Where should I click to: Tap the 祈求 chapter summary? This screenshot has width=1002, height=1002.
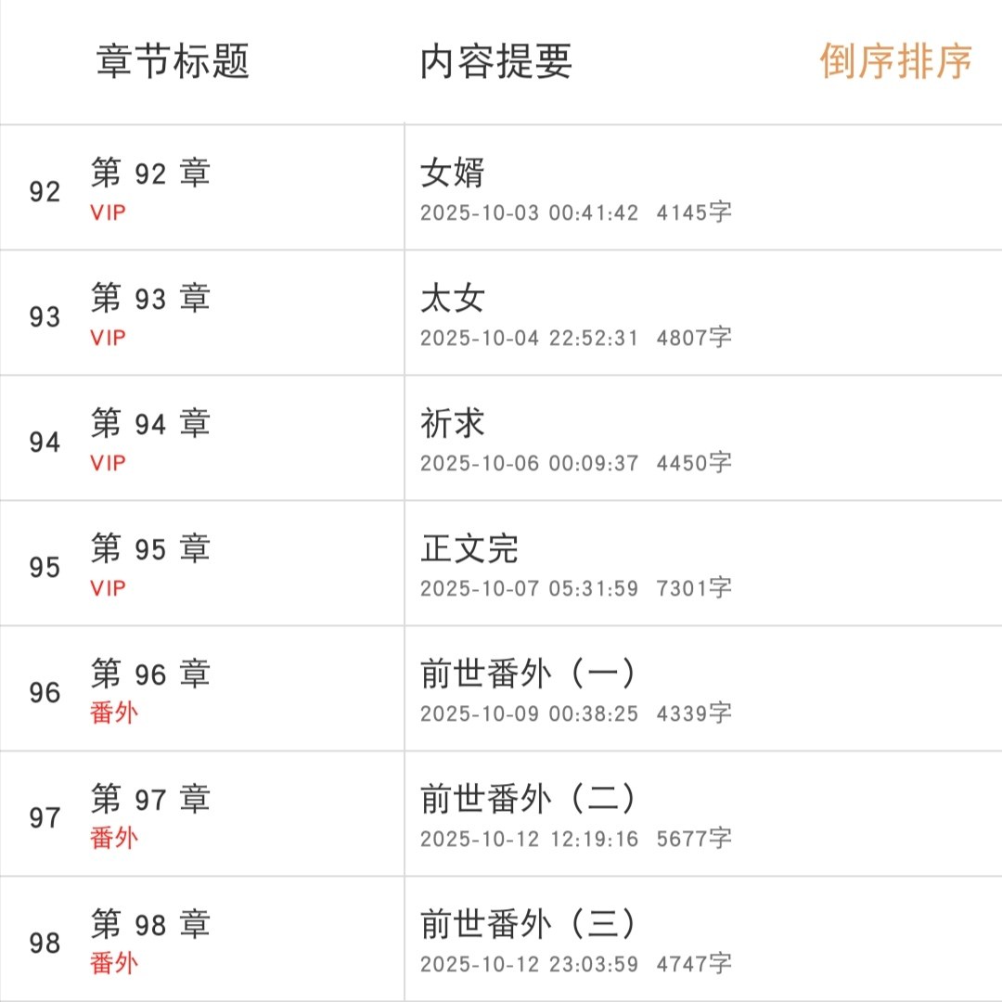pyautogui.click(x=453, y=424)
